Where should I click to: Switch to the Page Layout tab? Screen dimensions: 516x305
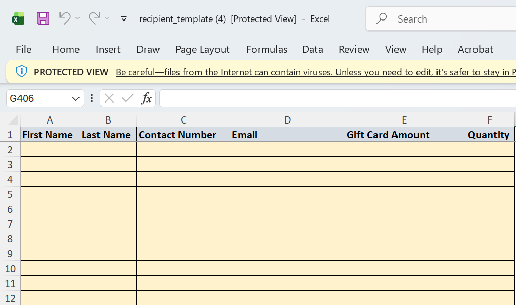coord(203,49)
